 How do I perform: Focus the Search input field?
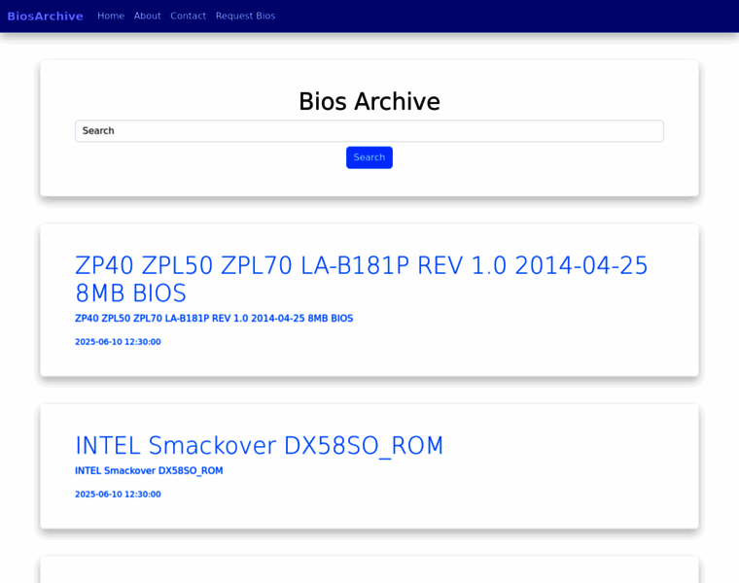pos(369,131)
